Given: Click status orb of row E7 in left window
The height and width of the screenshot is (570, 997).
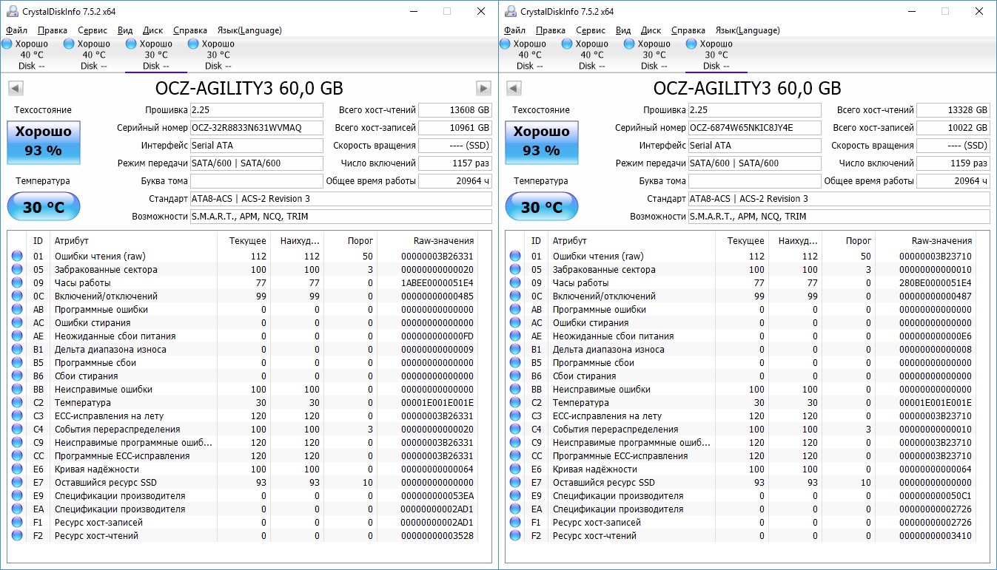Looking at the screenshot, I should click(17, 483).
